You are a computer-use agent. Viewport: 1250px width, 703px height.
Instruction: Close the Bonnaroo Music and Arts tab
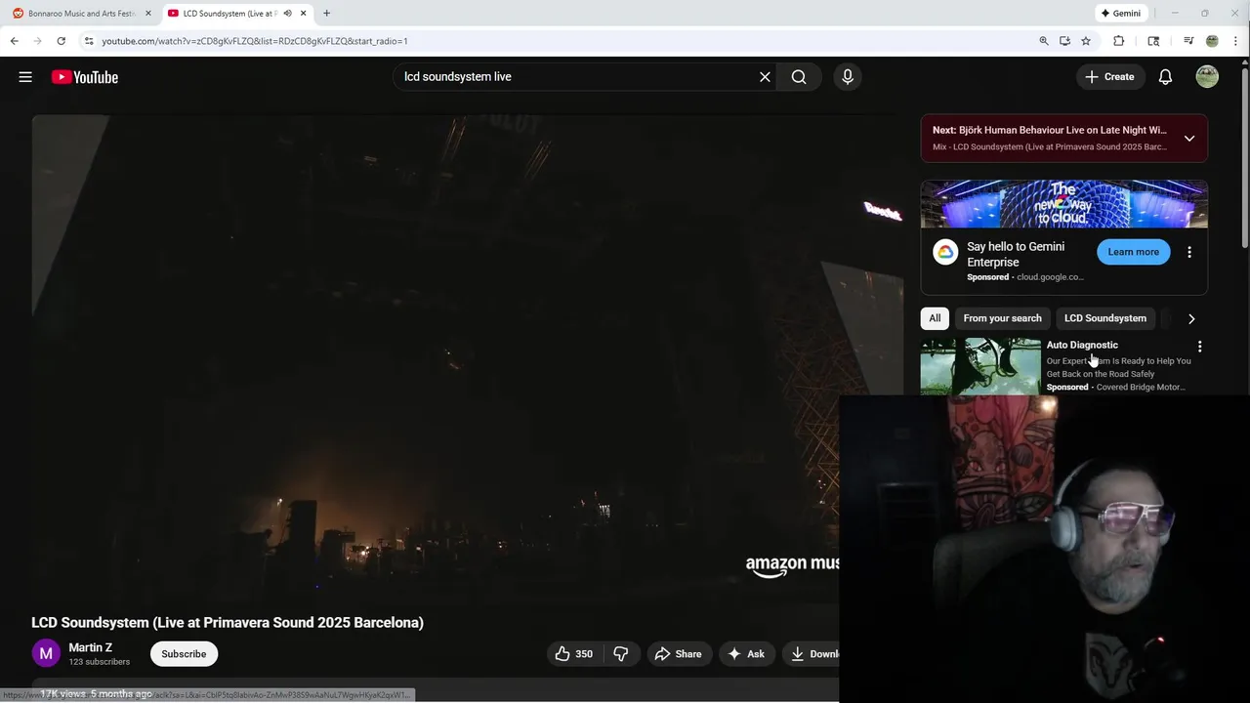148,14
